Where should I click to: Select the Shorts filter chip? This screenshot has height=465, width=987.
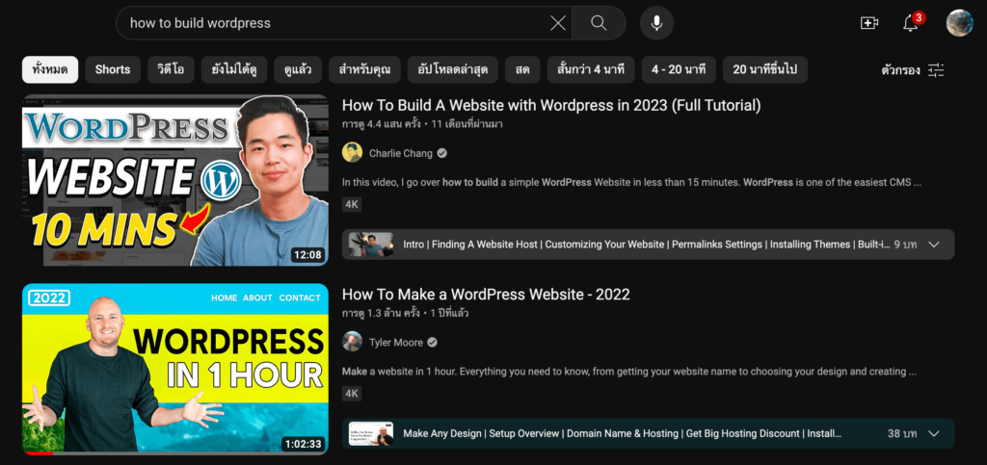tap(113, 70)
